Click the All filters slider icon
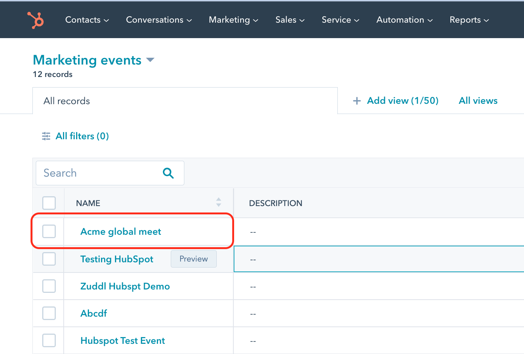The image size is (524, 354). point(46,136)
